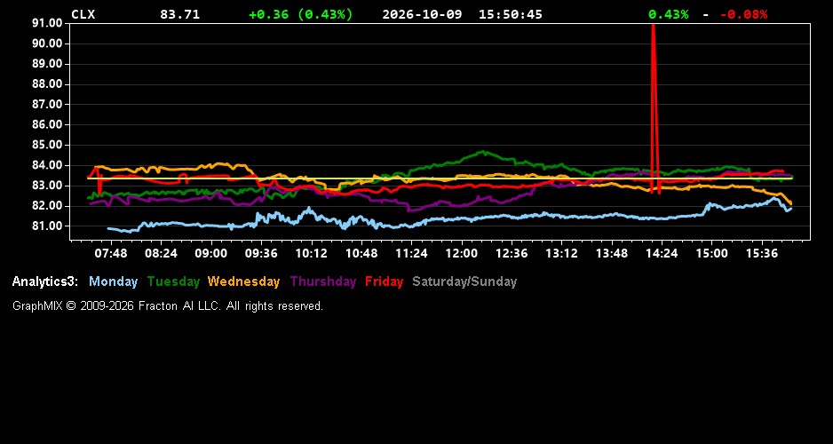
Task: Click the yellow horizontal reference line
Action: pos(440,178)
